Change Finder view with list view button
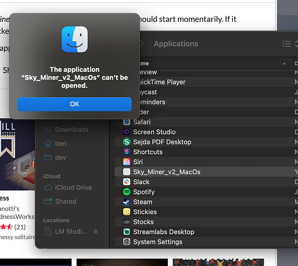 (287, 44)
